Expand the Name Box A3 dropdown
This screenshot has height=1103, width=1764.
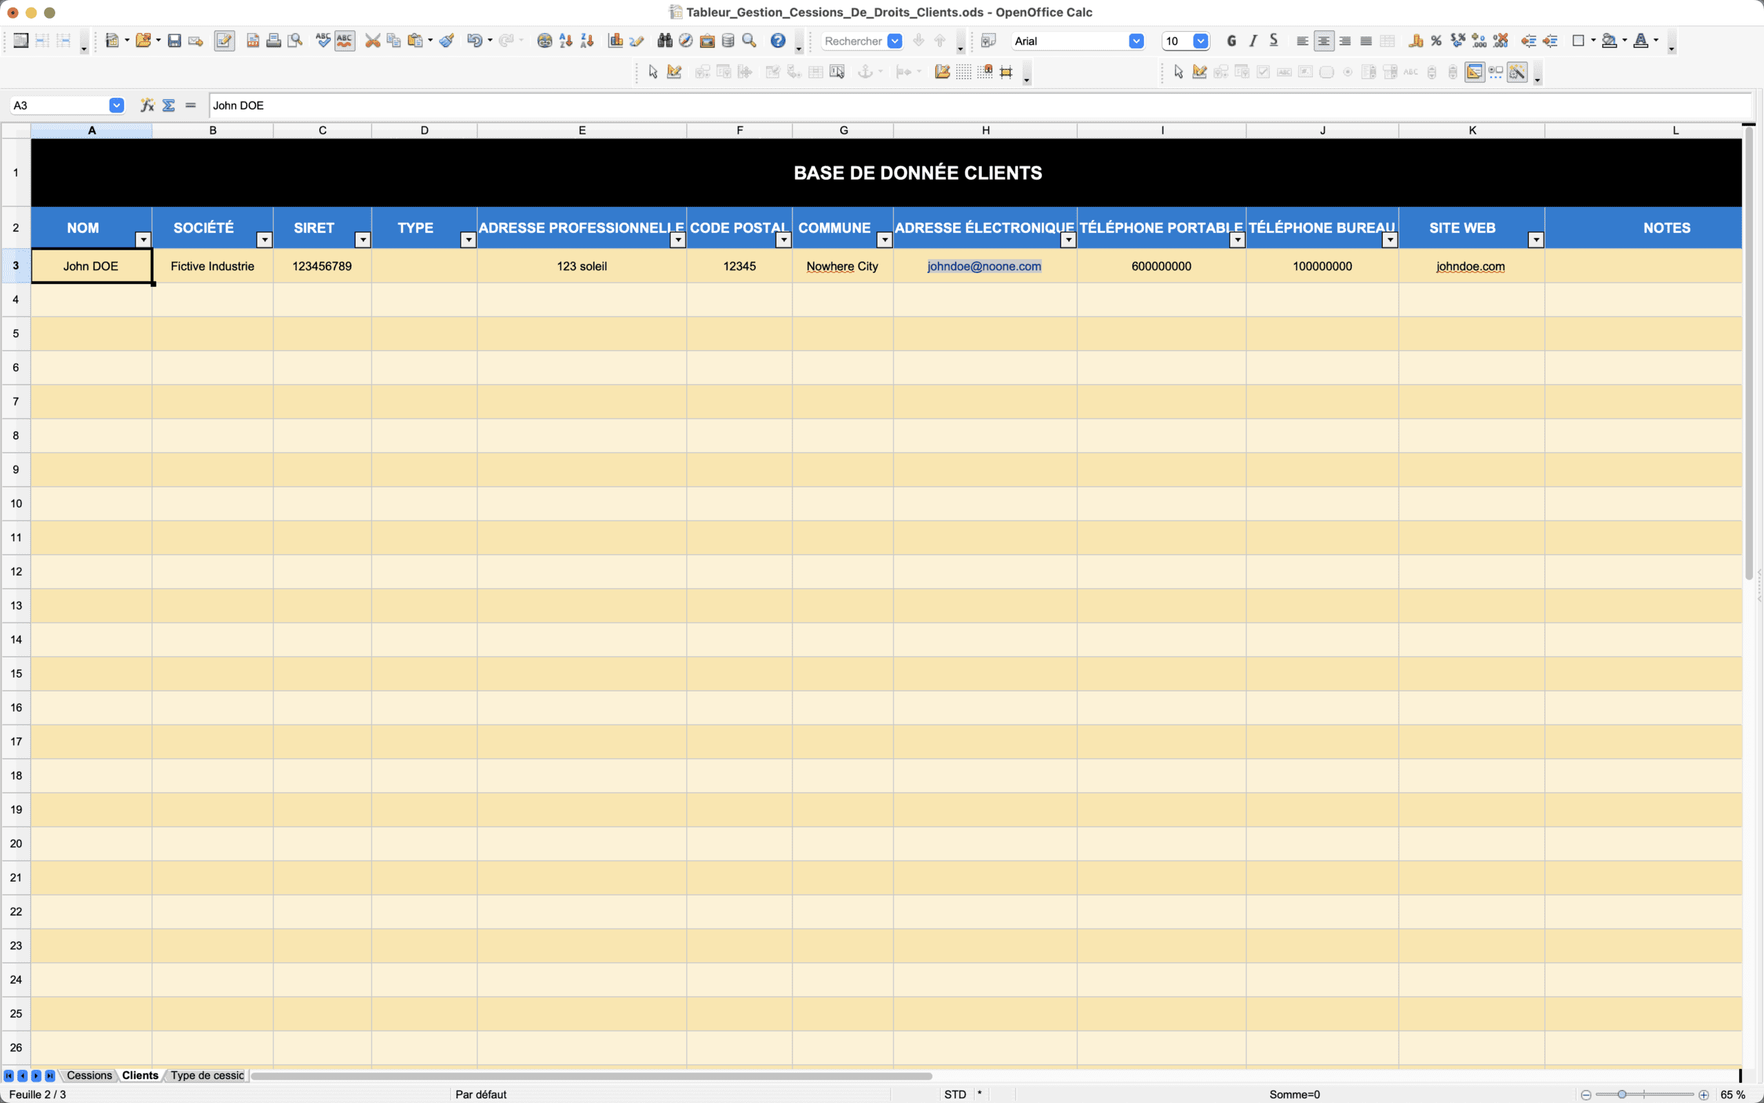coord(116,105)
